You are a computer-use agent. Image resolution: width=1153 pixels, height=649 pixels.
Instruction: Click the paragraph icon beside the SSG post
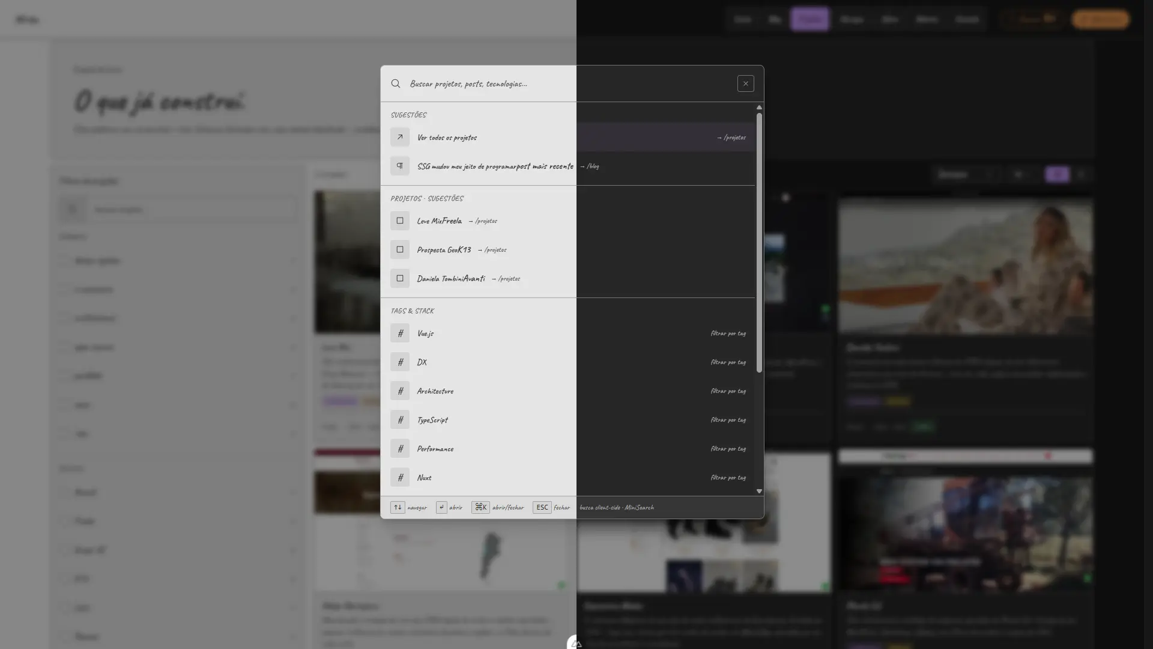[400, 166]
